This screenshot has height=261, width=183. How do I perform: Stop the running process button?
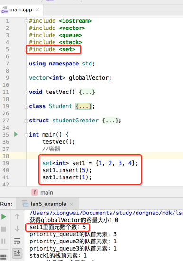3,229
